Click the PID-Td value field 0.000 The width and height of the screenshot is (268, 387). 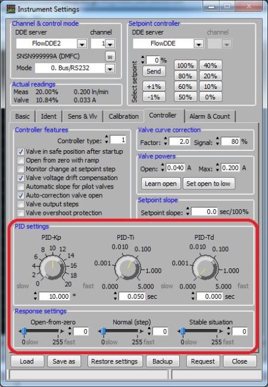click(x=210, y=296)
